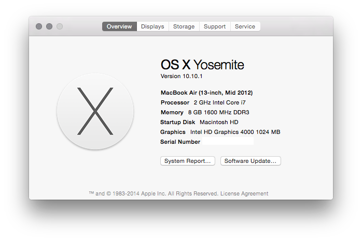Minimize the About This Mac window
This screenshot has height=241, width=362.
[49, 26]
